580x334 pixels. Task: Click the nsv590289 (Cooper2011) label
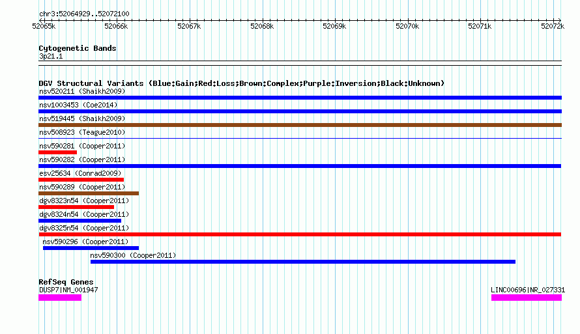point(82,187)
